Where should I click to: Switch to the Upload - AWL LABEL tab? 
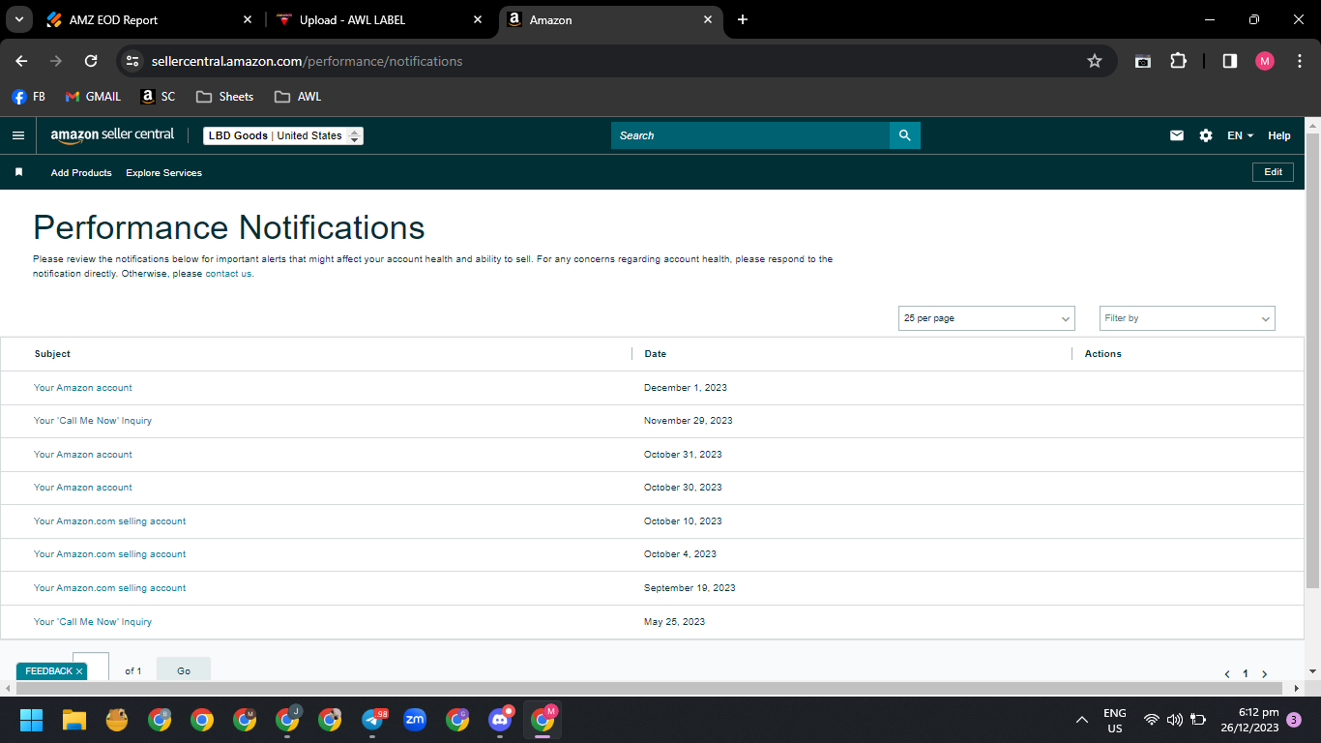(x=379, y=19)
